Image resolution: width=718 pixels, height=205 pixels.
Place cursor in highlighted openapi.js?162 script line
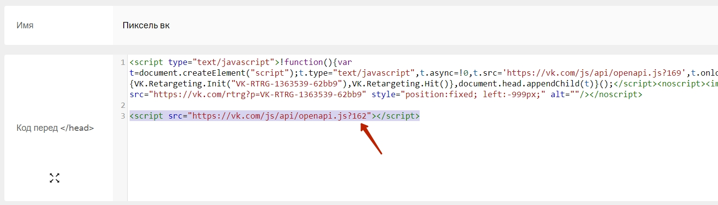coord(274,116)
